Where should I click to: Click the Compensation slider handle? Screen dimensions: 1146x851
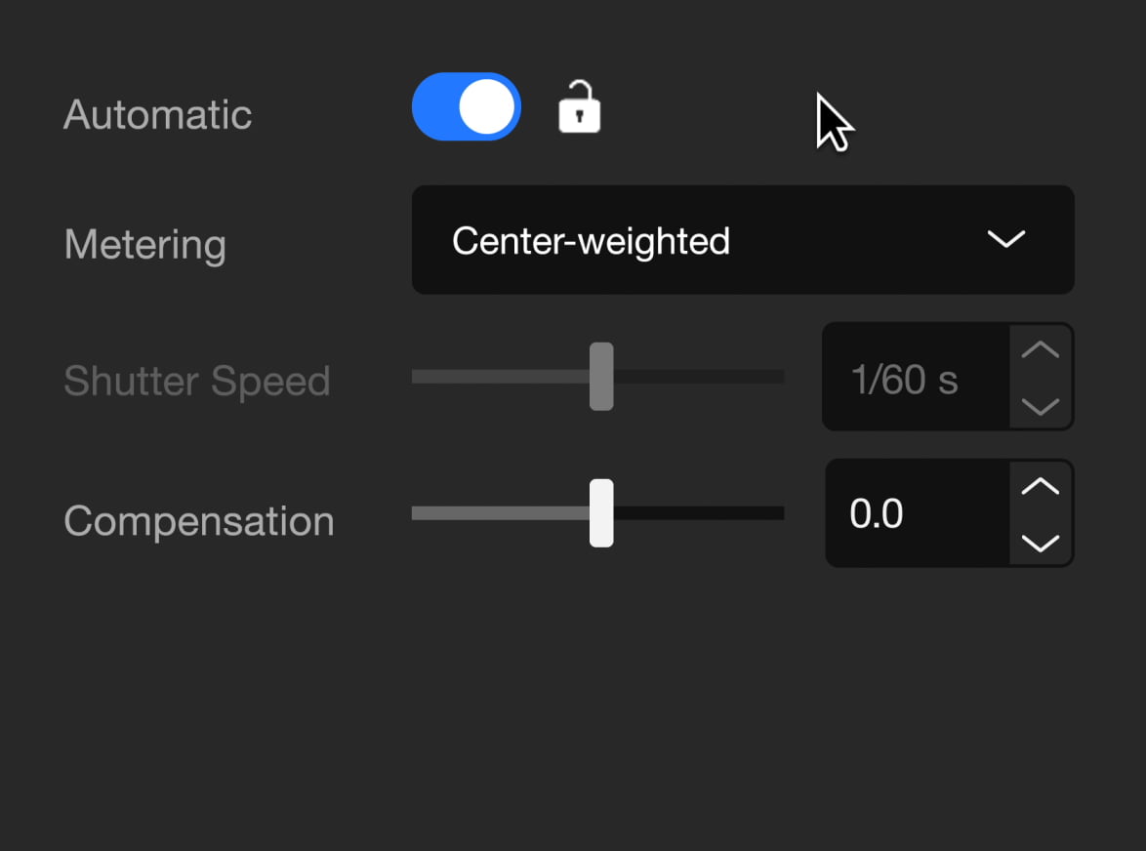click(x=601, y=512)
